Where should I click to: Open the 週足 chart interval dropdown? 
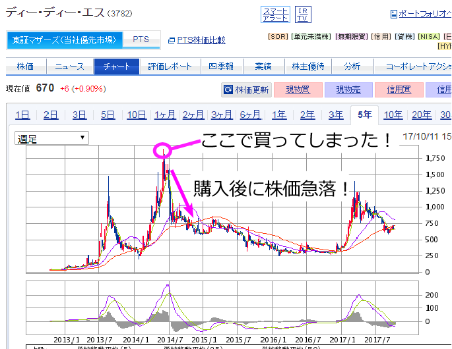(x=51, y=138)
